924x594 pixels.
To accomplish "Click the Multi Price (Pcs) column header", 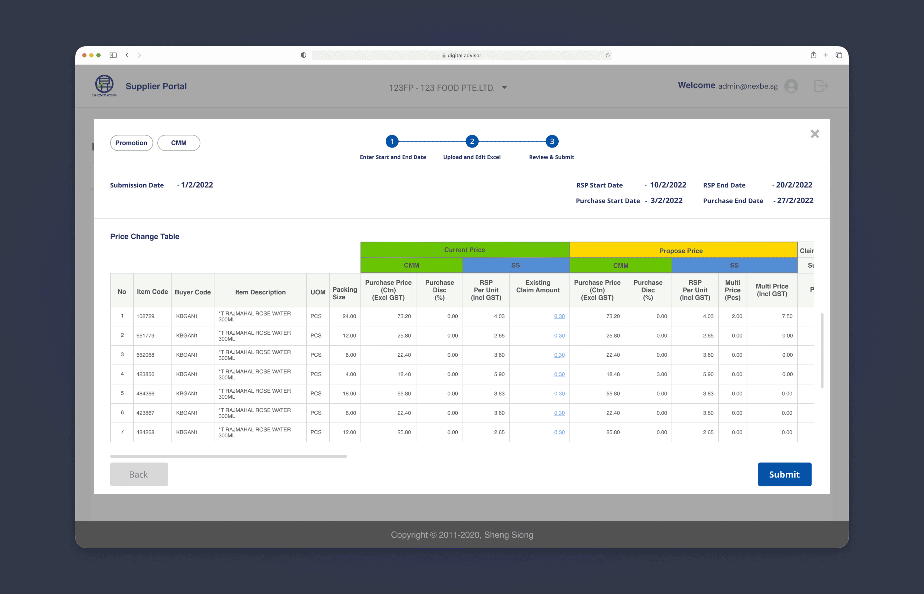I will [x=732, y=290].
